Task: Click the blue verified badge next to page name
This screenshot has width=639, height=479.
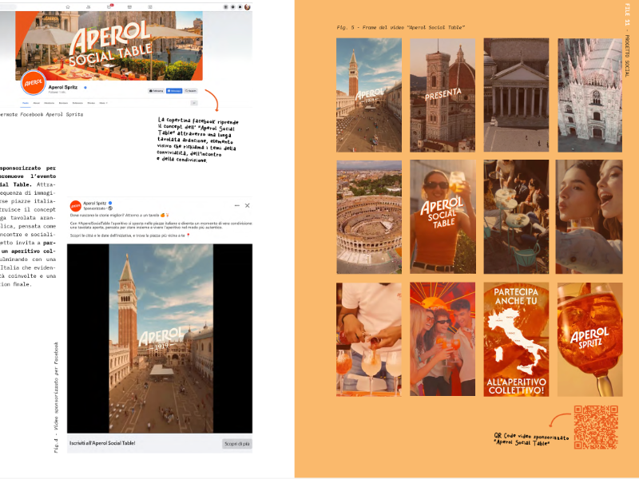Action: point(85,87)
